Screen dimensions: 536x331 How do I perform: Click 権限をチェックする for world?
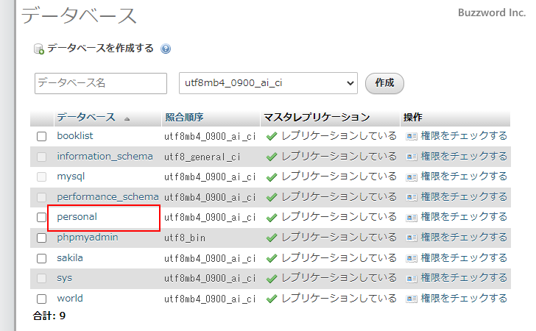(464, 299)
